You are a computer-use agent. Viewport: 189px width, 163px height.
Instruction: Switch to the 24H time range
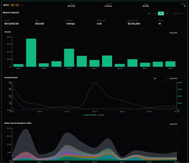coord(149,13)
